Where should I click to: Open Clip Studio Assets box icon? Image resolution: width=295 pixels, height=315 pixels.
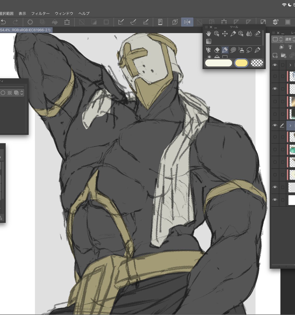click(275, 22)
